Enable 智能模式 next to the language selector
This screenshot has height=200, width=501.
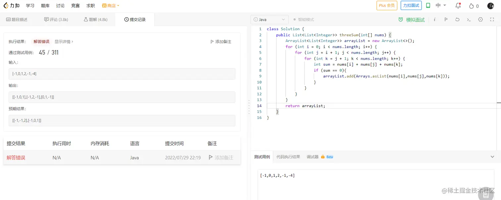pos(304,20)
